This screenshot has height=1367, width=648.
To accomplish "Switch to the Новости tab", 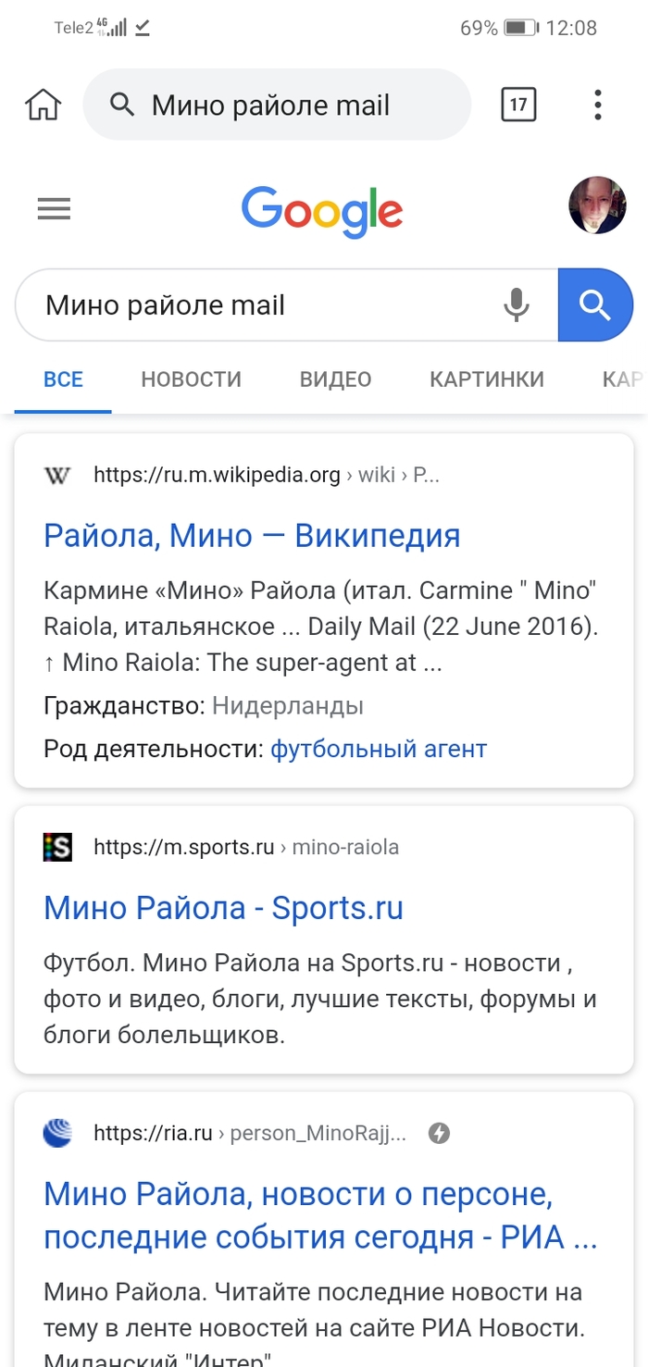I will tap(191, 379).
